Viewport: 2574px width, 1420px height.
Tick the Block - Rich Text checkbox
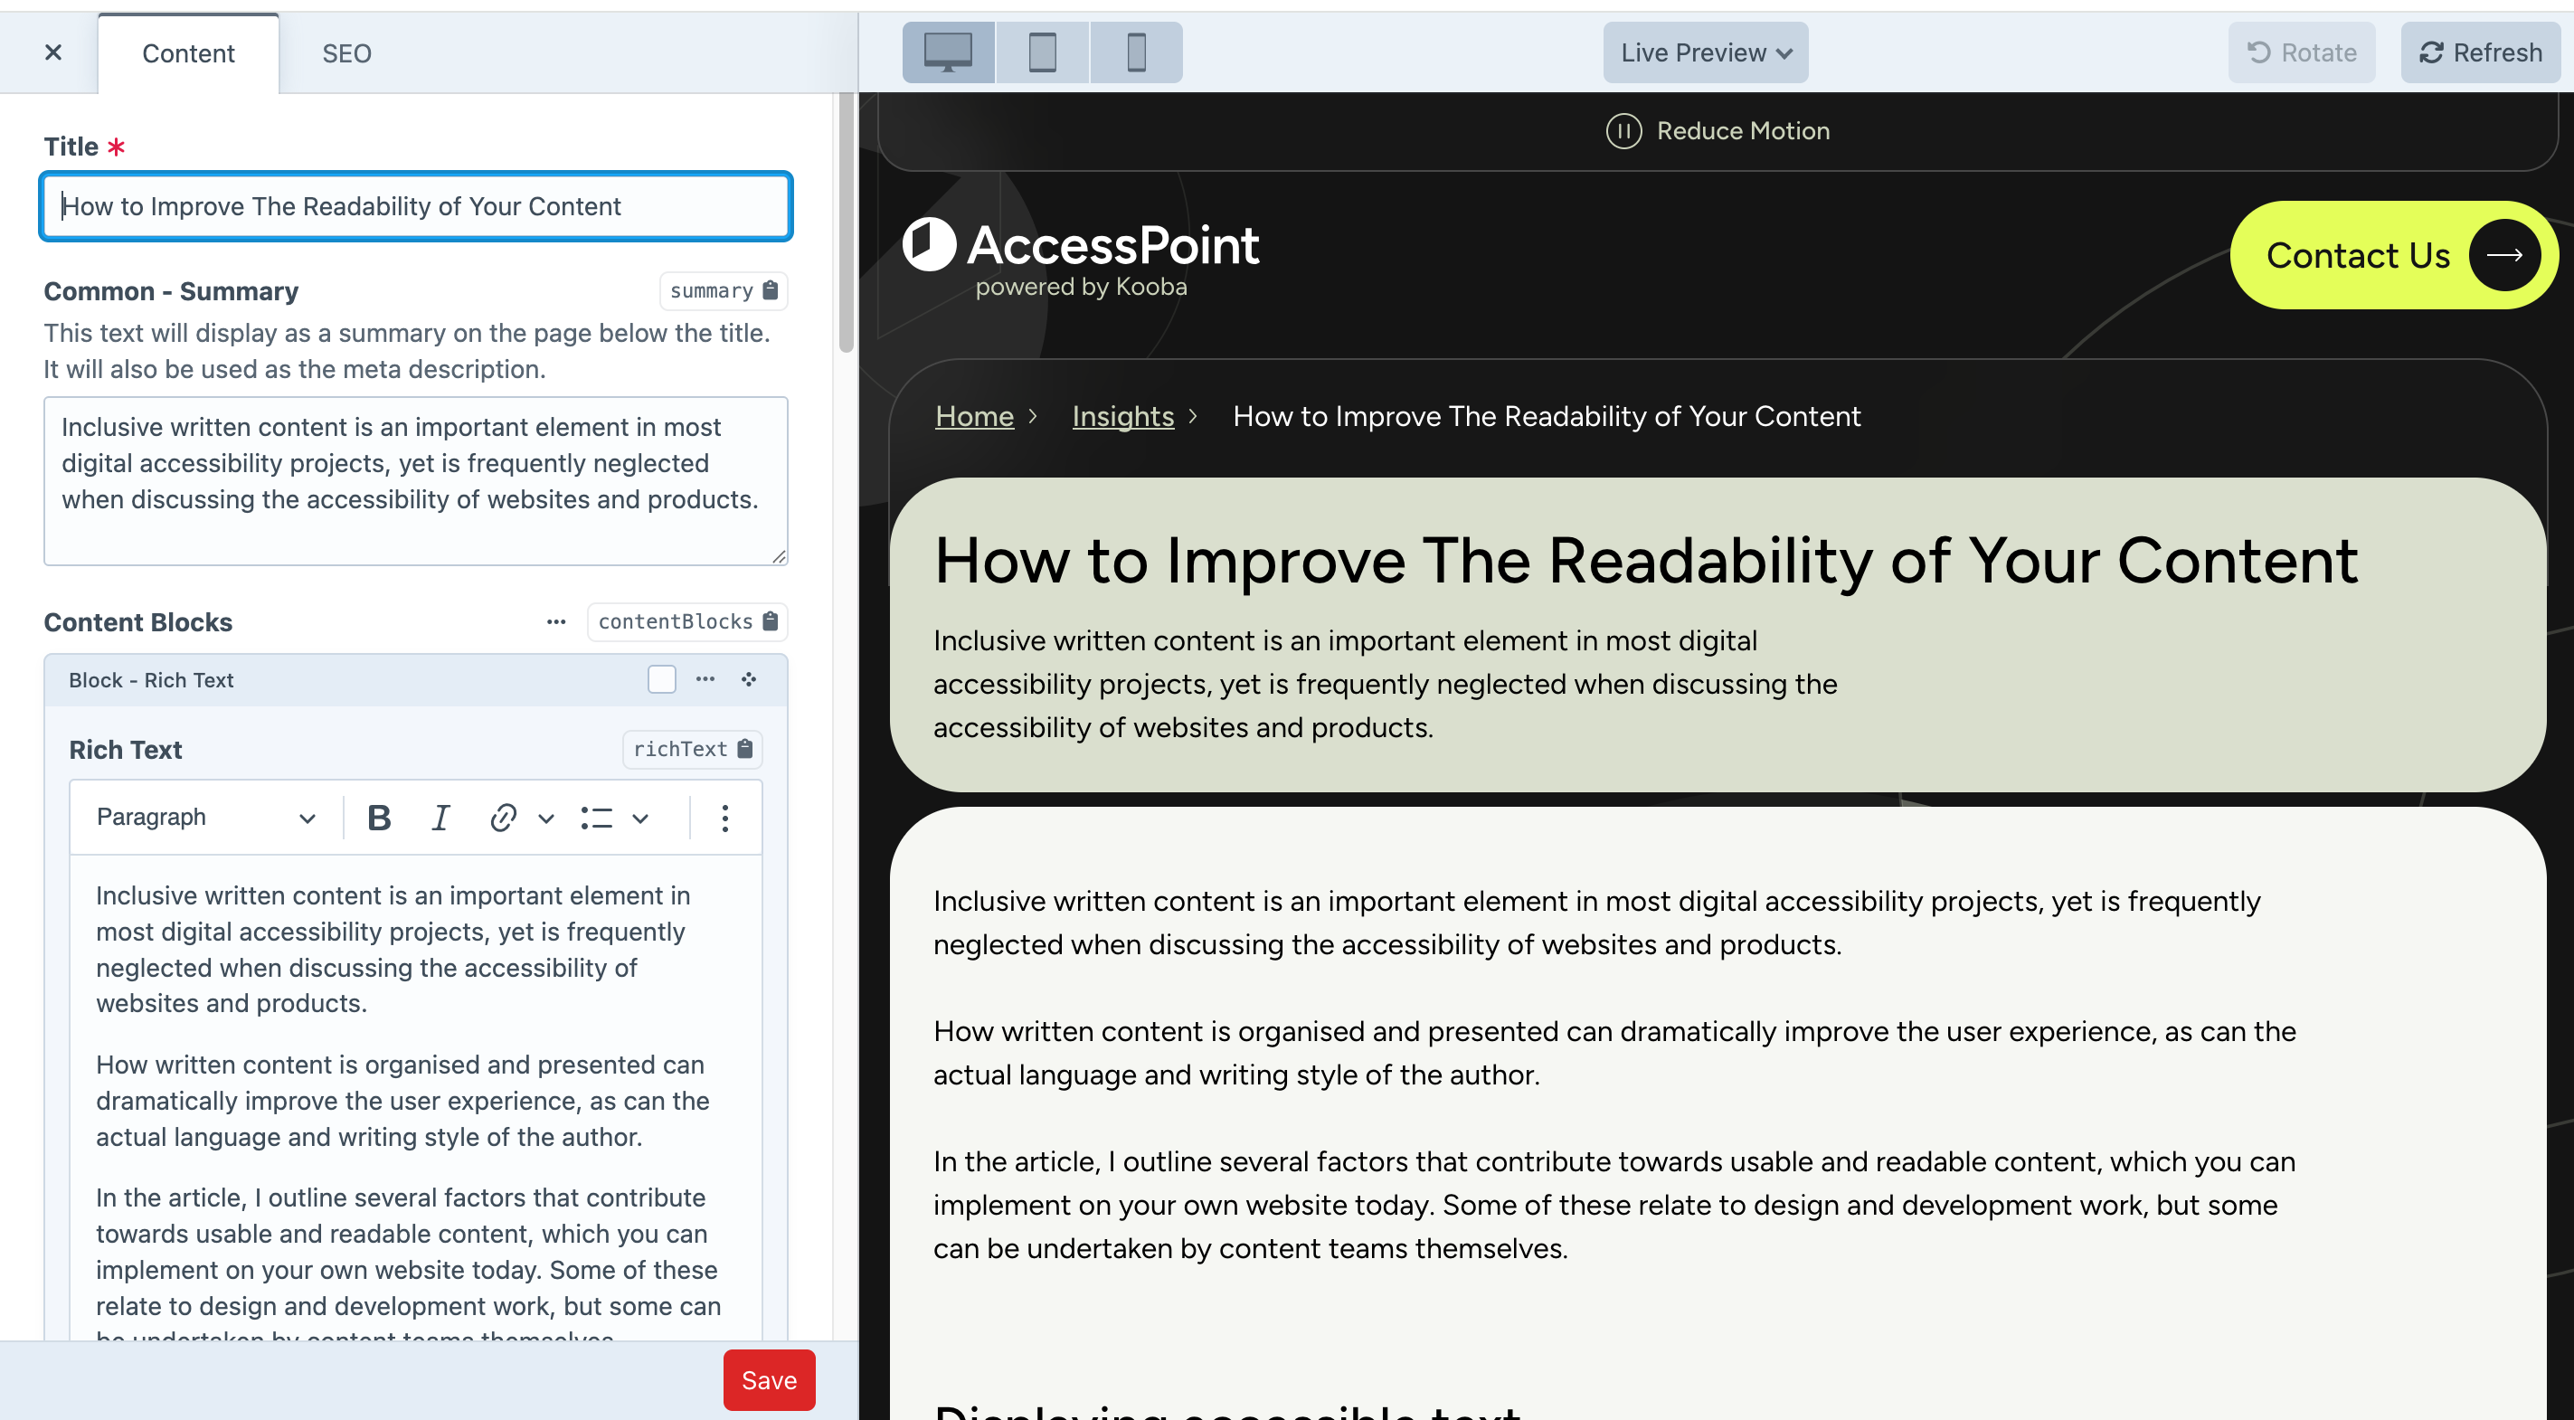click(x=661, y=679)
